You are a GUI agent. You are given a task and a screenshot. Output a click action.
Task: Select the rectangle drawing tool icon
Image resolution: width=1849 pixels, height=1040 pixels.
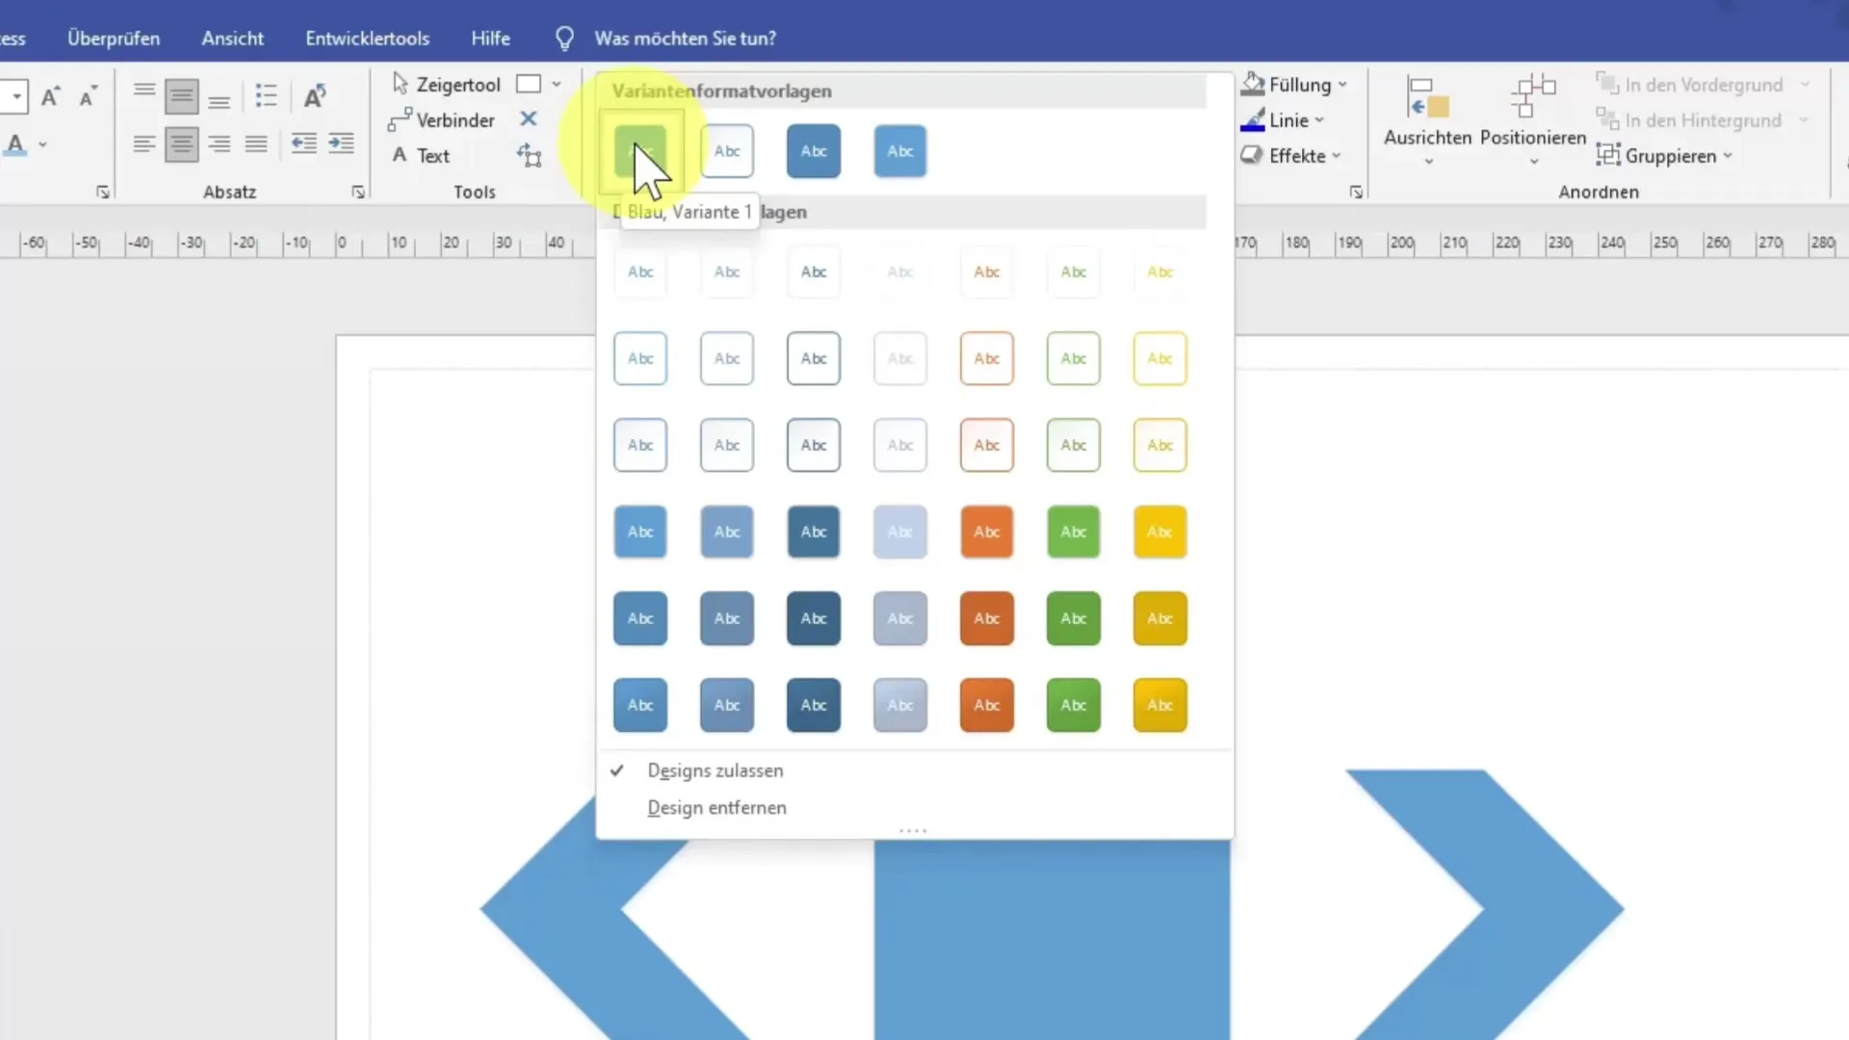[x=529, y=85]
